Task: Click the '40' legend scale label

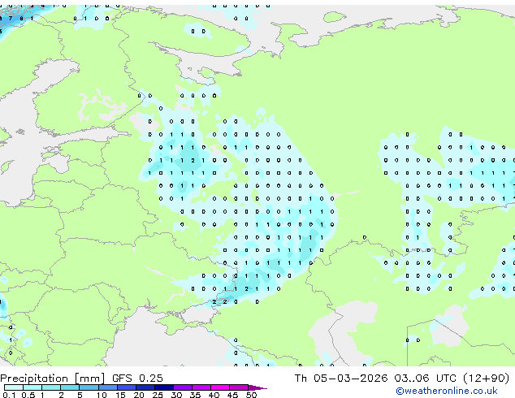Action: [214, 395]
